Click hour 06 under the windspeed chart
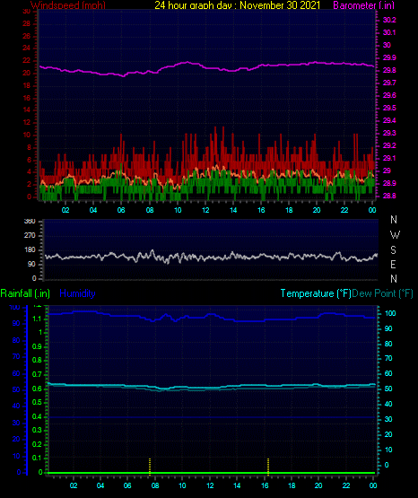The width and height of the screenshot is (418, 498). pos(121,210)
